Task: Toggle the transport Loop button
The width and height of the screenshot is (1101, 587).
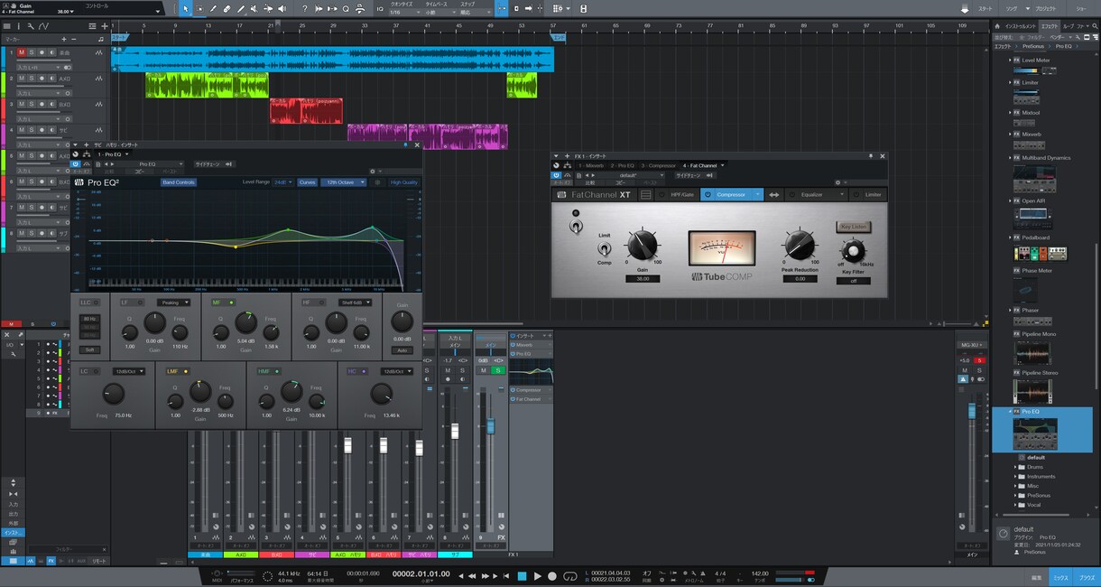Action: [569, 576]
